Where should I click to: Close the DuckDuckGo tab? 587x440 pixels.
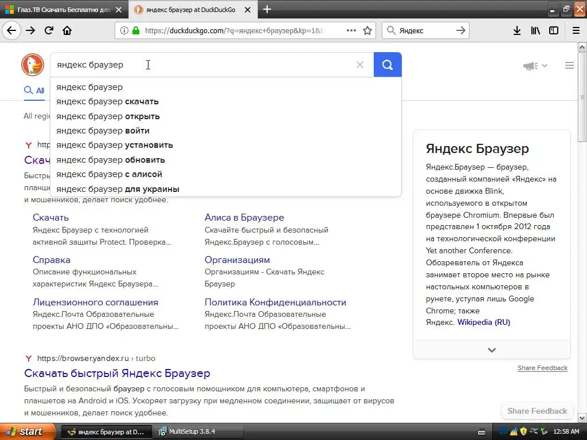(248, 10)
